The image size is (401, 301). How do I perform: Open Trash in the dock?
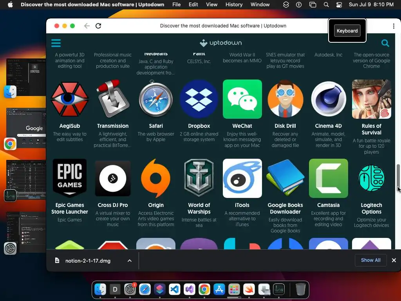[x=300, y=289]
